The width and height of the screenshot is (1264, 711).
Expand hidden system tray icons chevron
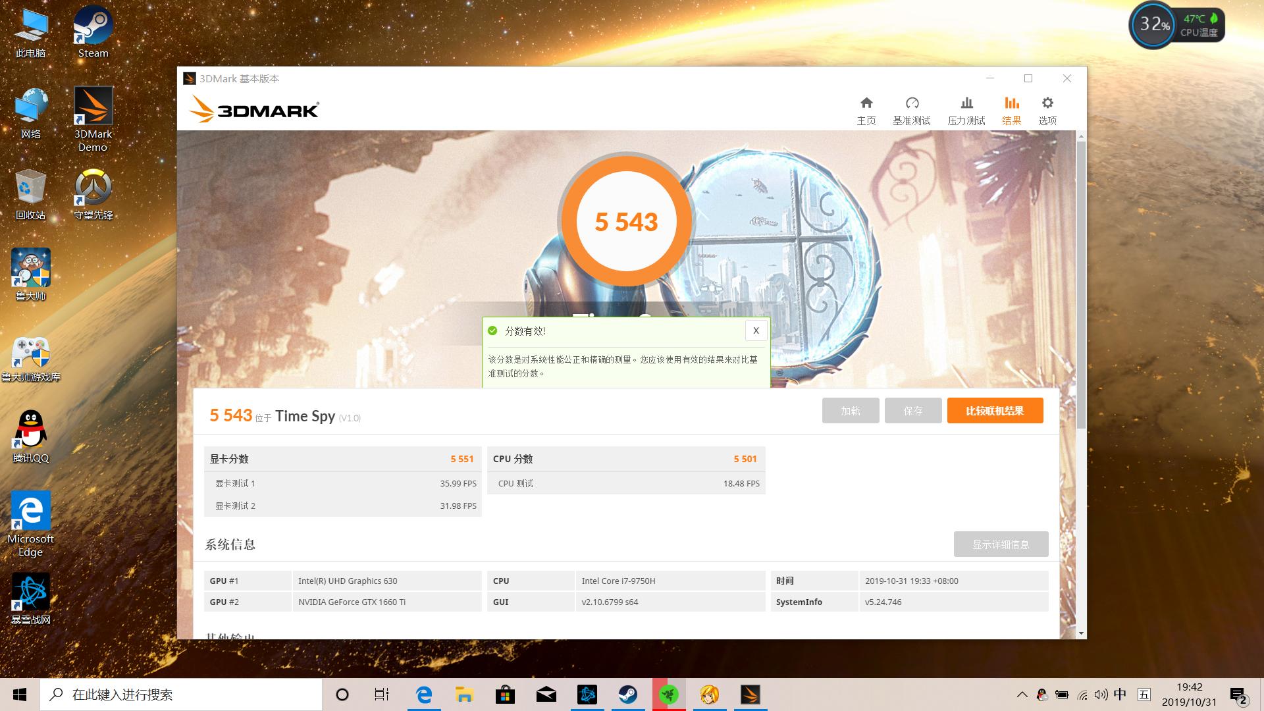(1022, 695)
